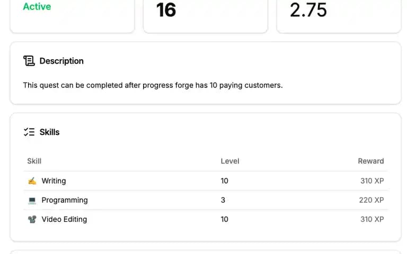Click the Video Editing camera emoji icon
The height and width of the screenshot is (254, 407).
point(32,219)
